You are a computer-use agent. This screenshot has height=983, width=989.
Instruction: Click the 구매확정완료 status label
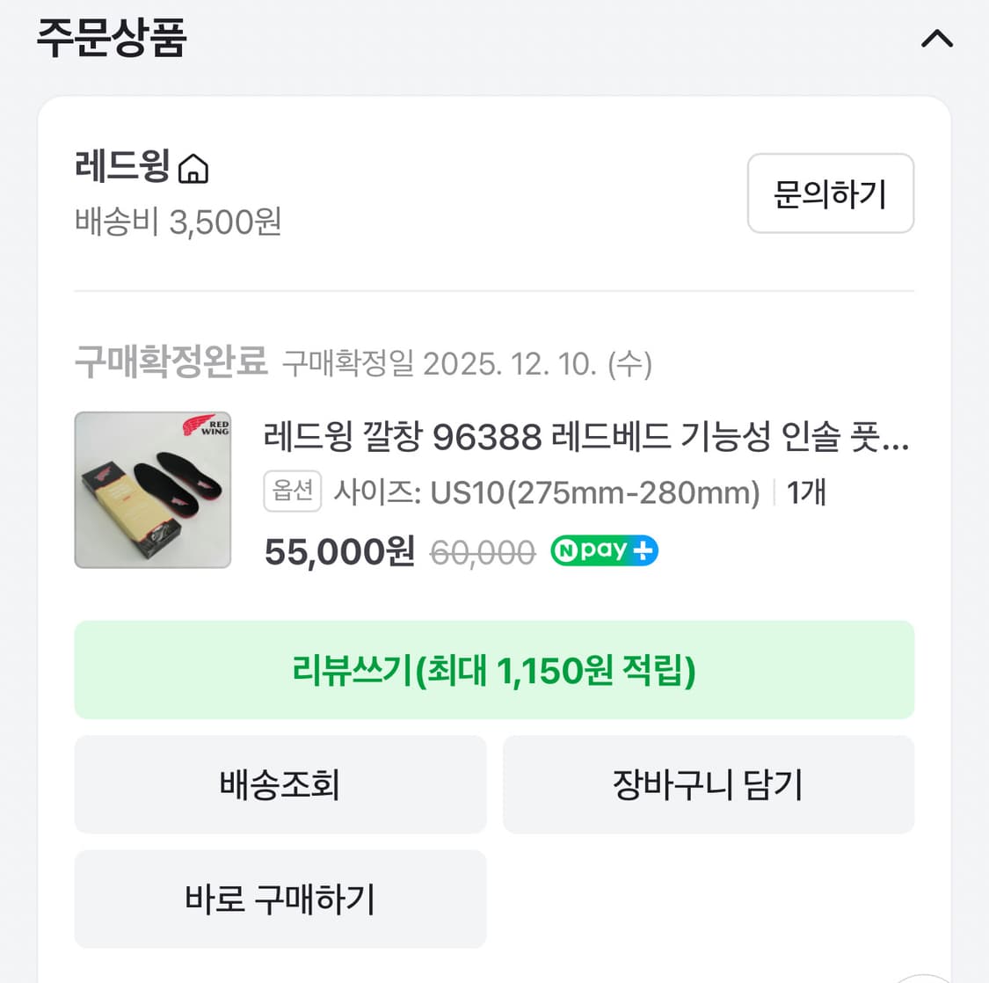(x=171, y=360)
